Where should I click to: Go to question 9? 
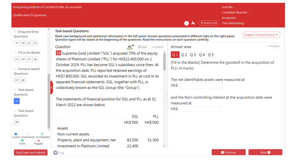click(17, 43)
